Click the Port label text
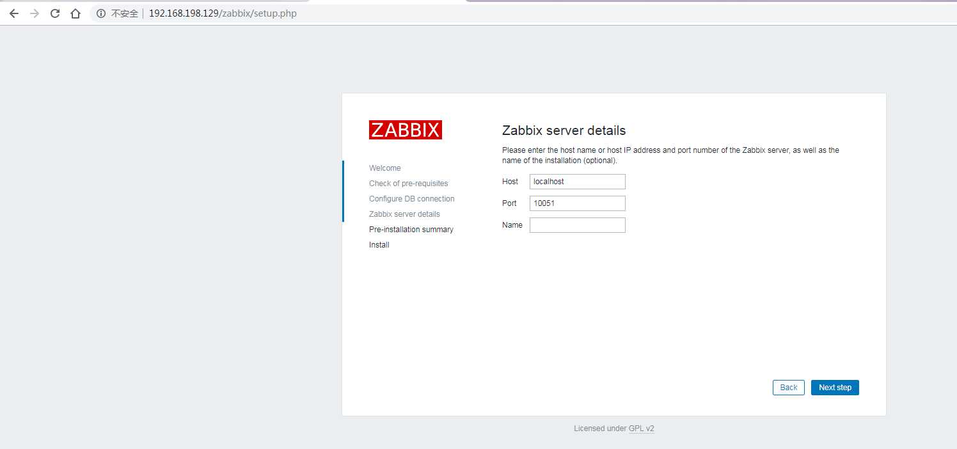This screenshot has width=957, height=449. (509, 203)
